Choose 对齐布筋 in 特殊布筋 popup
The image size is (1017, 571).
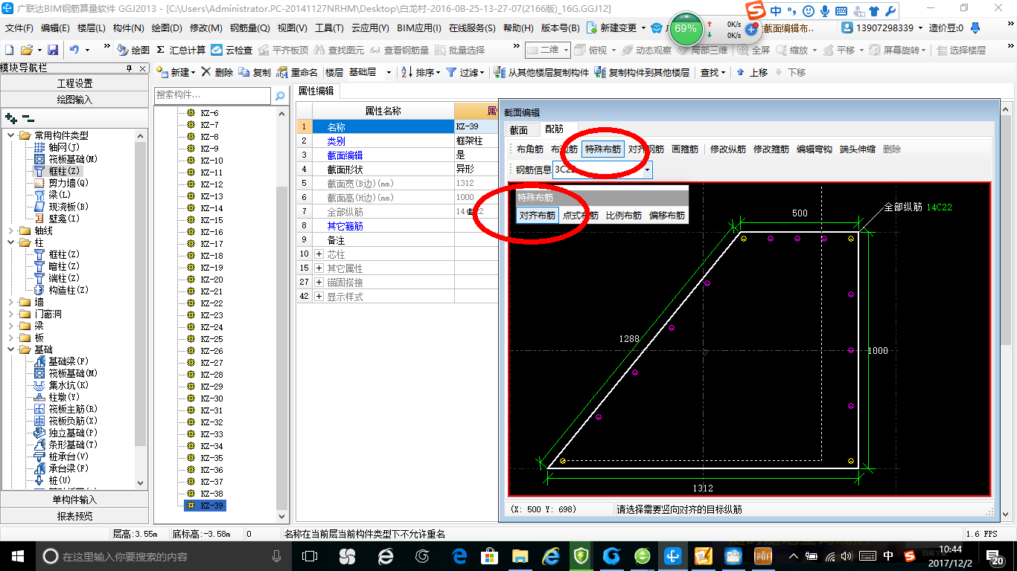[x=538, y=216]
